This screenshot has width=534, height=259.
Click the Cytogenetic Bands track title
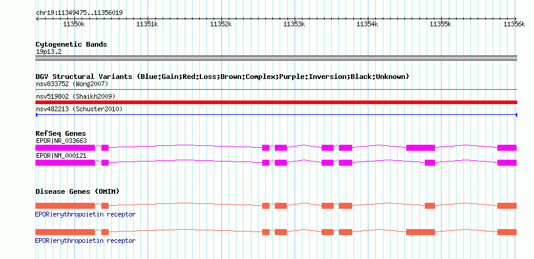(71, 44)
